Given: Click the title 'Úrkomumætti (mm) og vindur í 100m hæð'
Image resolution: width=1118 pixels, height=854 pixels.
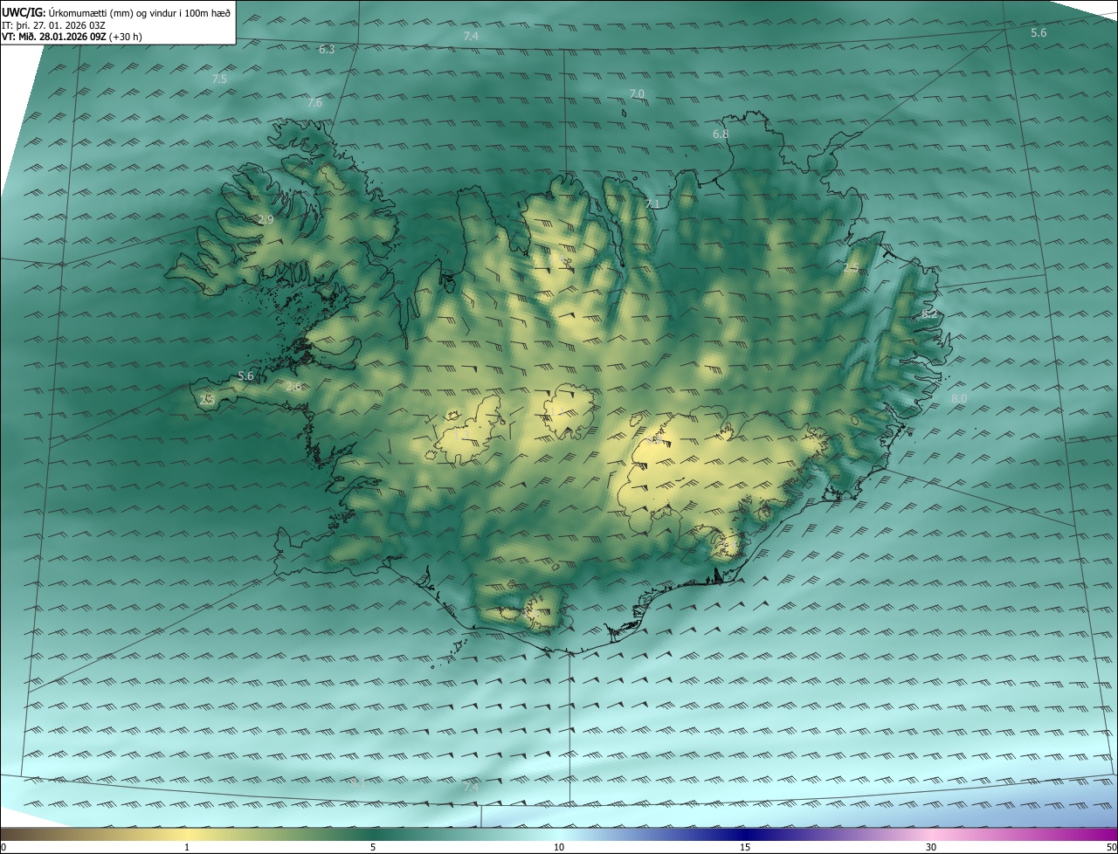Looking at the screenshot, I should click(x=140, y=12).
